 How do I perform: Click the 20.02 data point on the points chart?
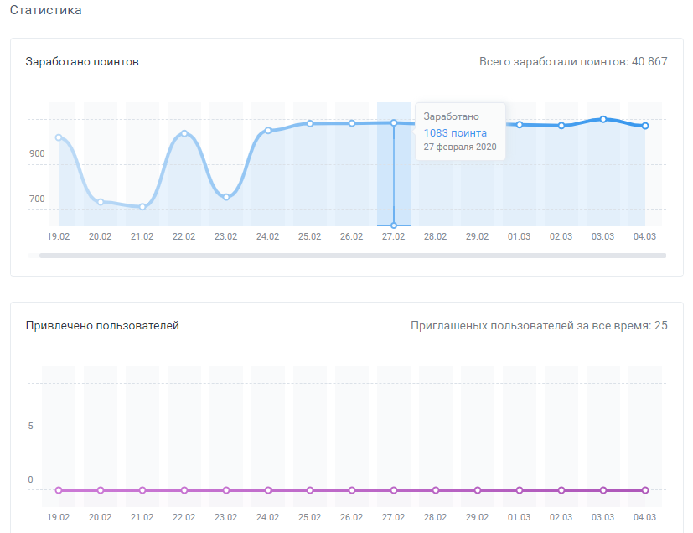click(101, 202)
